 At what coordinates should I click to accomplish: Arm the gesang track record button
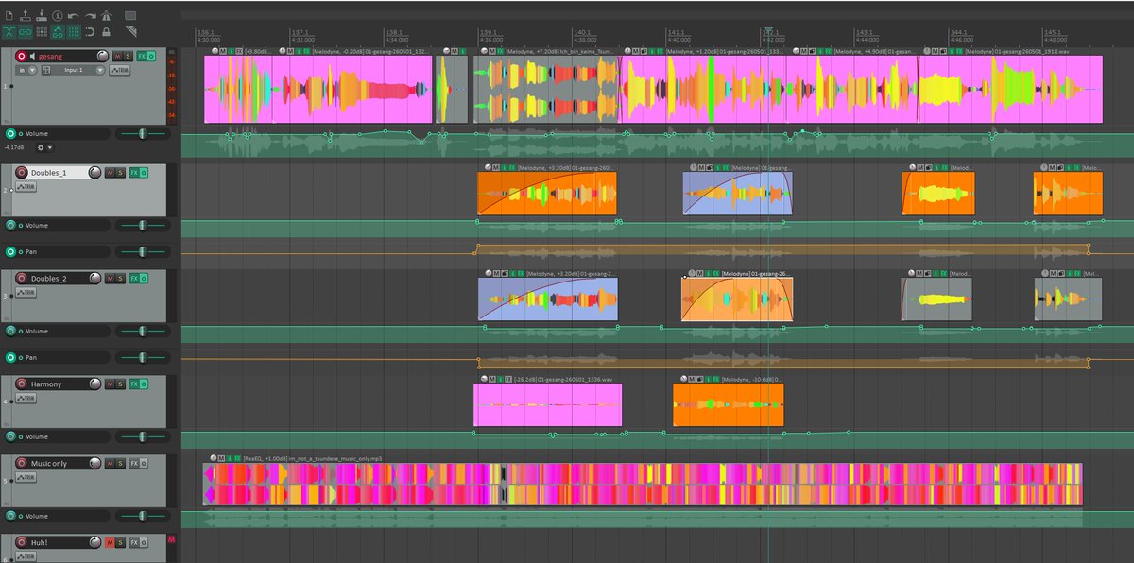pyautogui.click(x=22, y=57)
